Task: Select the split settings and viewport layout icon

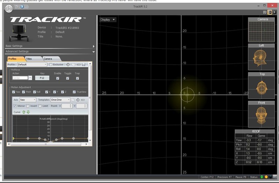Action: tap(270, 12)
